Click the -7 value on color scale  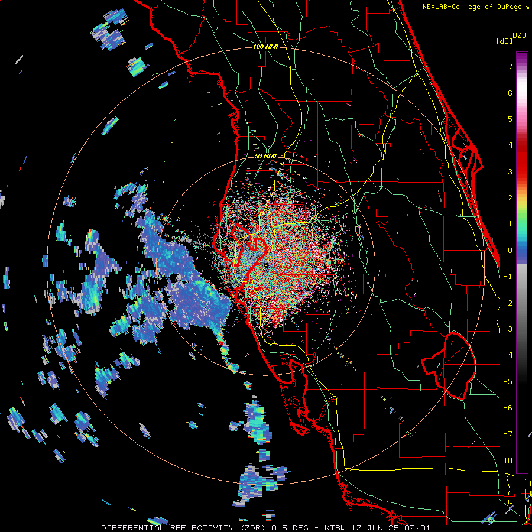click(x=508, y=434)
